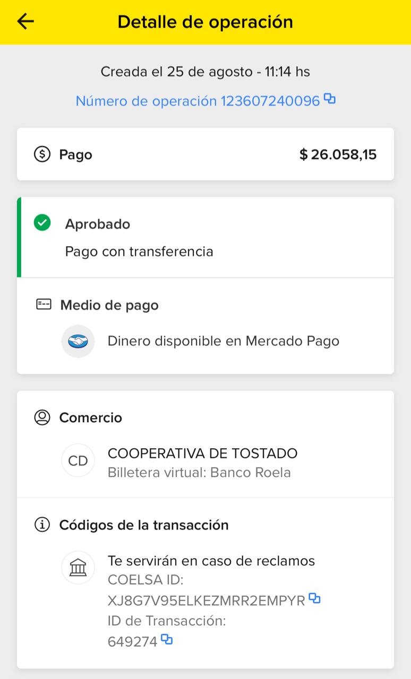Select the COOPERATIVA DE TOSTADO merchant
Viewport: 411px width, 679px height.
point(202,454)
